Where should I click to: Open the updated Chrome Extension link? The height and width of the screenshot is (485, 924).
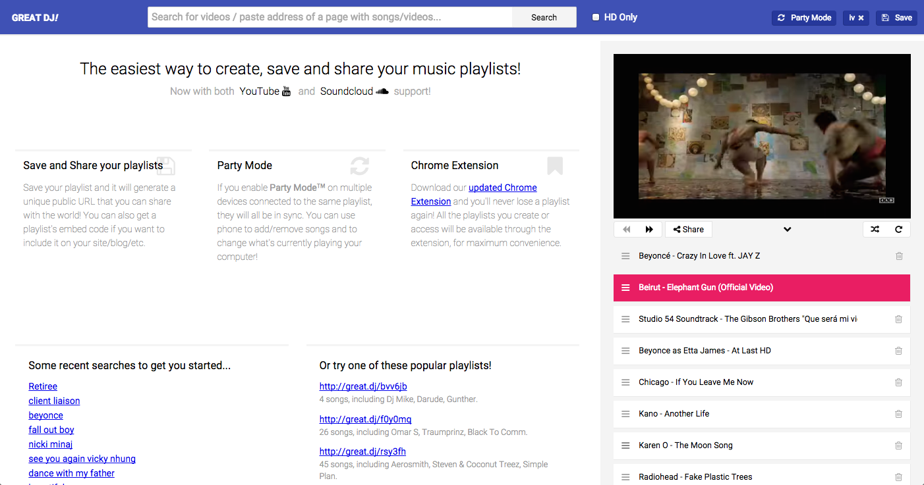click(x=474, y=195)
